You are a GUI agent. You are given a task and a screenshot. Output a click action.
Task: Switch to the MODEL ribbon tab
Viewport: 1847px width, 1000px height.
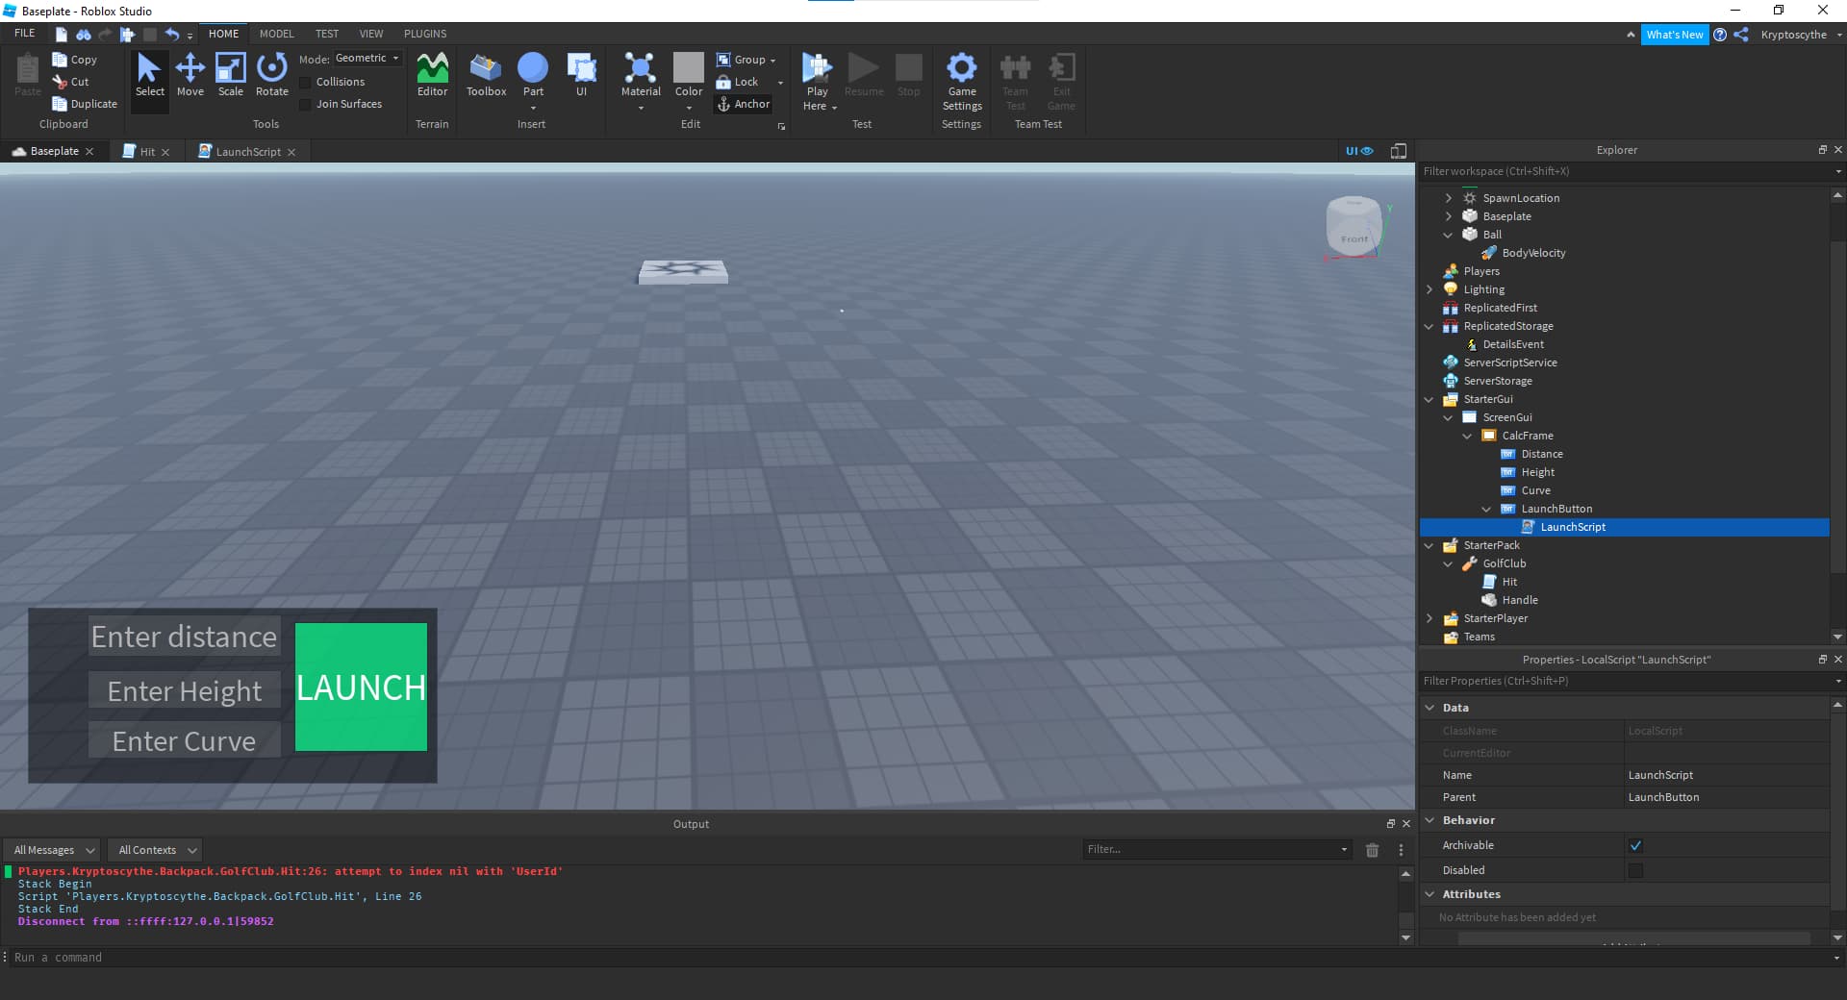(276, 34)
